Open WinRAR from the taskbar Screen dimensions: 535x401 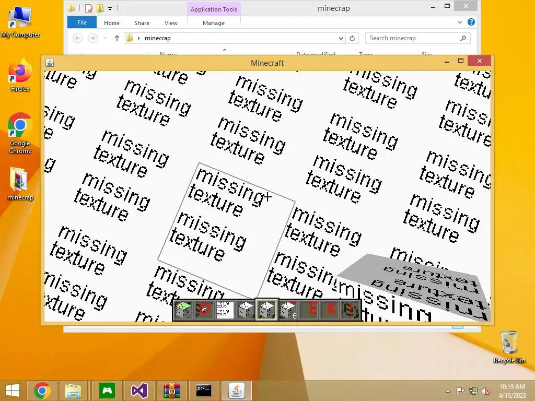[x=171, y=391]
